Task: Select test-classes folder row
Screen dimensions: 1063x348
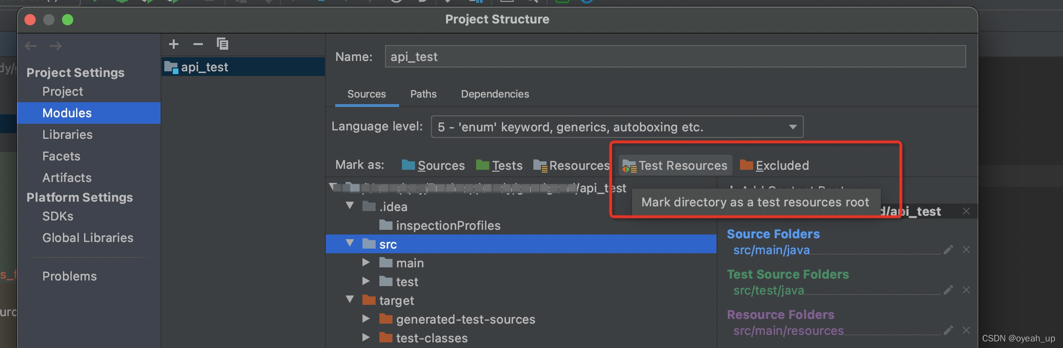Action: click(x=521, y=338)
